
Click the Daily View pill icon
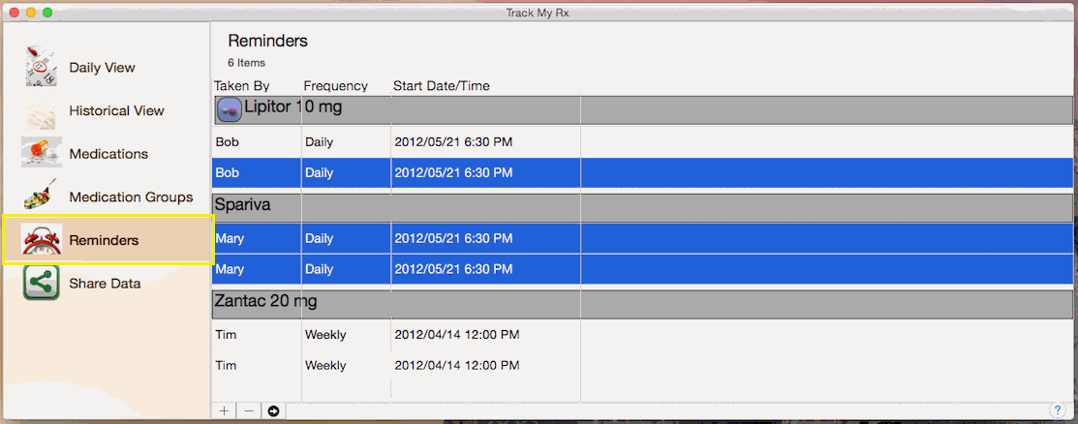(x=41, y=67)
